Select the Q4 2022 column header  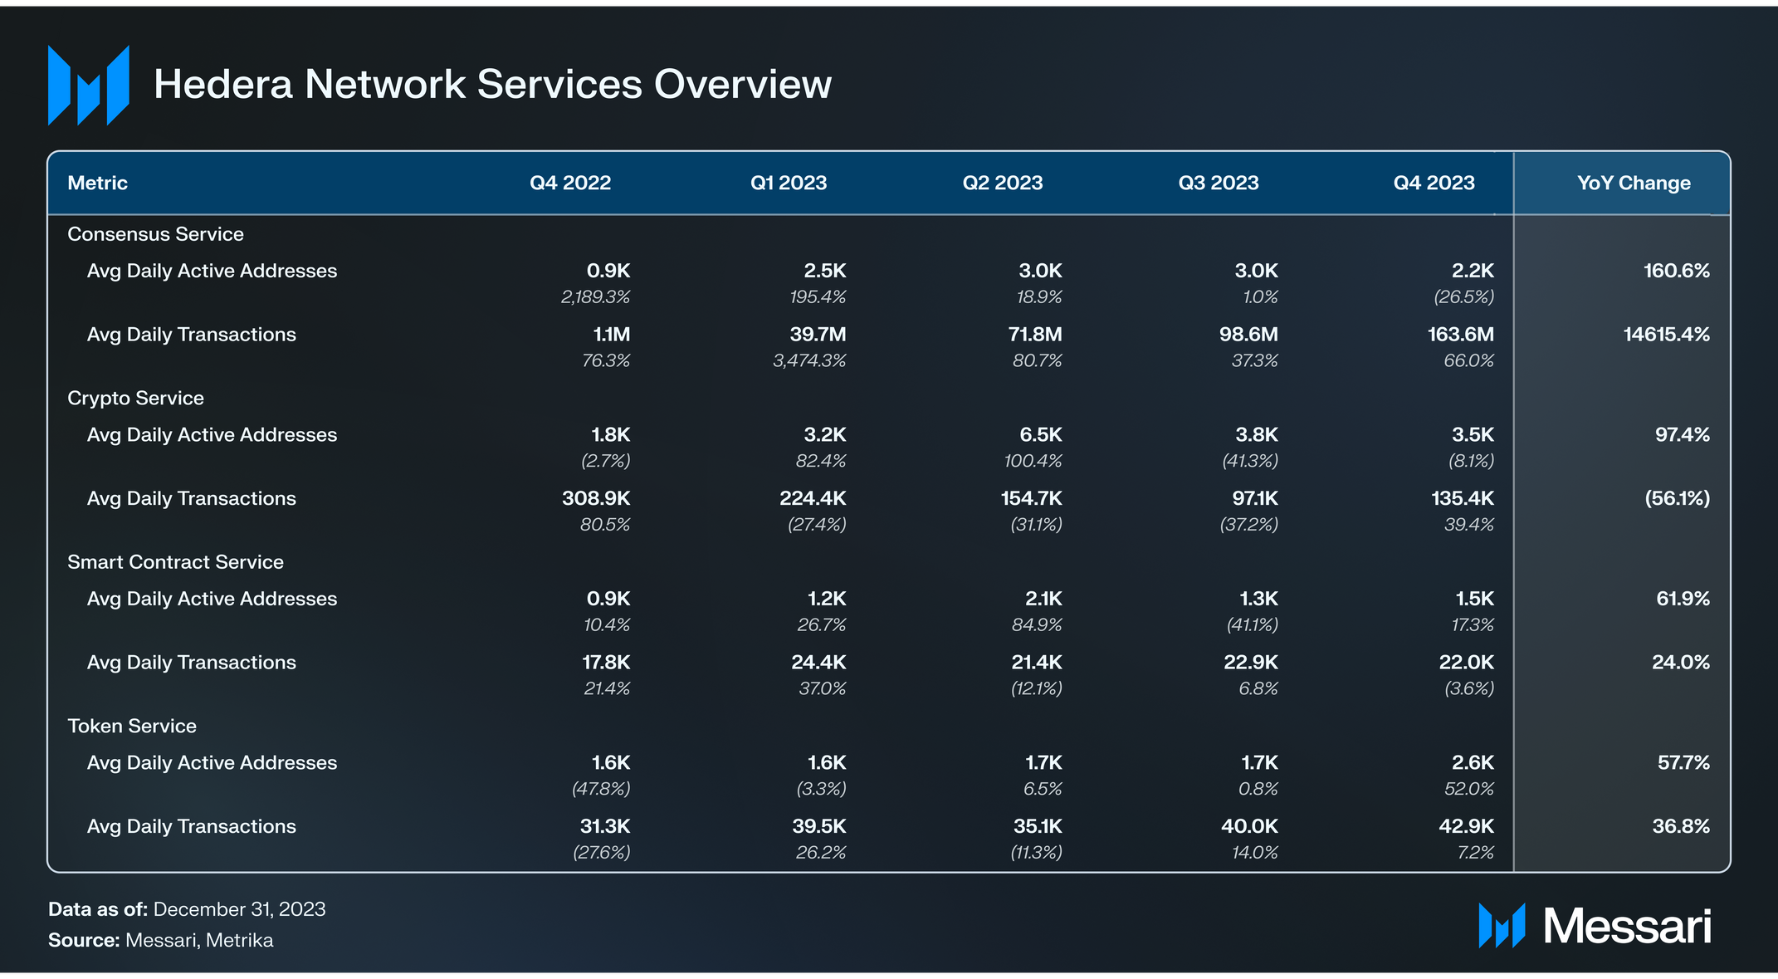570,184
